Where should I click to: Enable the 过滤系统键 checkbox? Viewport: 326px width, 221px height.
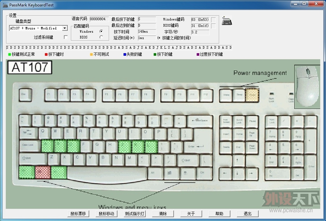(x=66, y=37)
